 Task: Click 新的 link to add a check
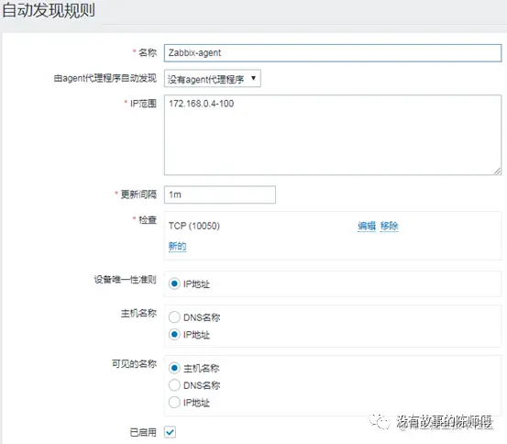[x=178, y=246]
